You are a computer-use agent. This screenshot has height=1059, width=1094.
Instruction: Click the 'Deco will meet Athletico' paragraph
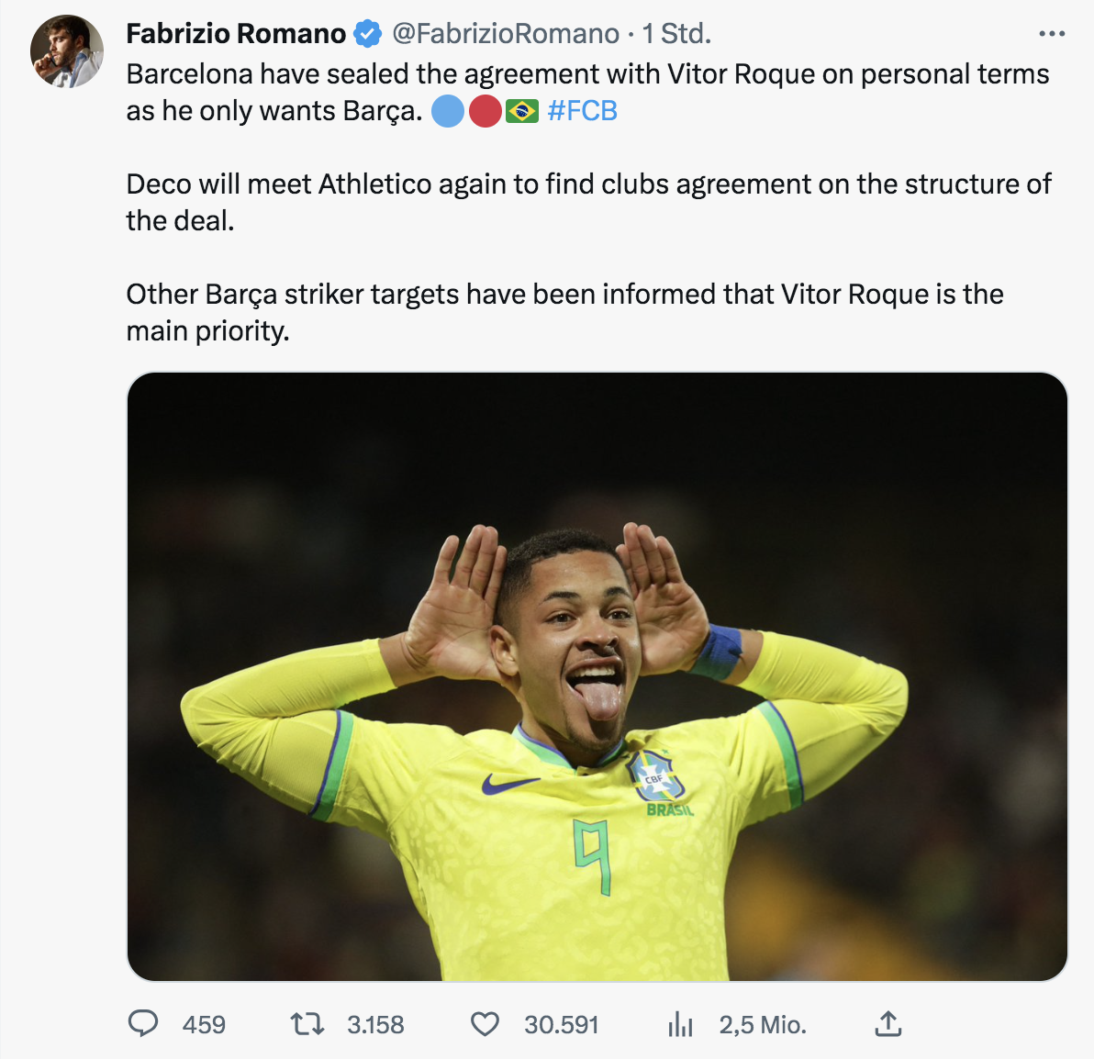coord(587,202)
